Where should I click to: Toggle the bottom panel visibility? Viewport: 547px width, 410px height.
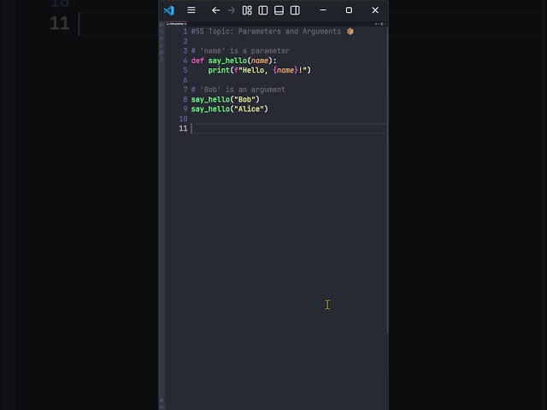[x=279, y=10]
